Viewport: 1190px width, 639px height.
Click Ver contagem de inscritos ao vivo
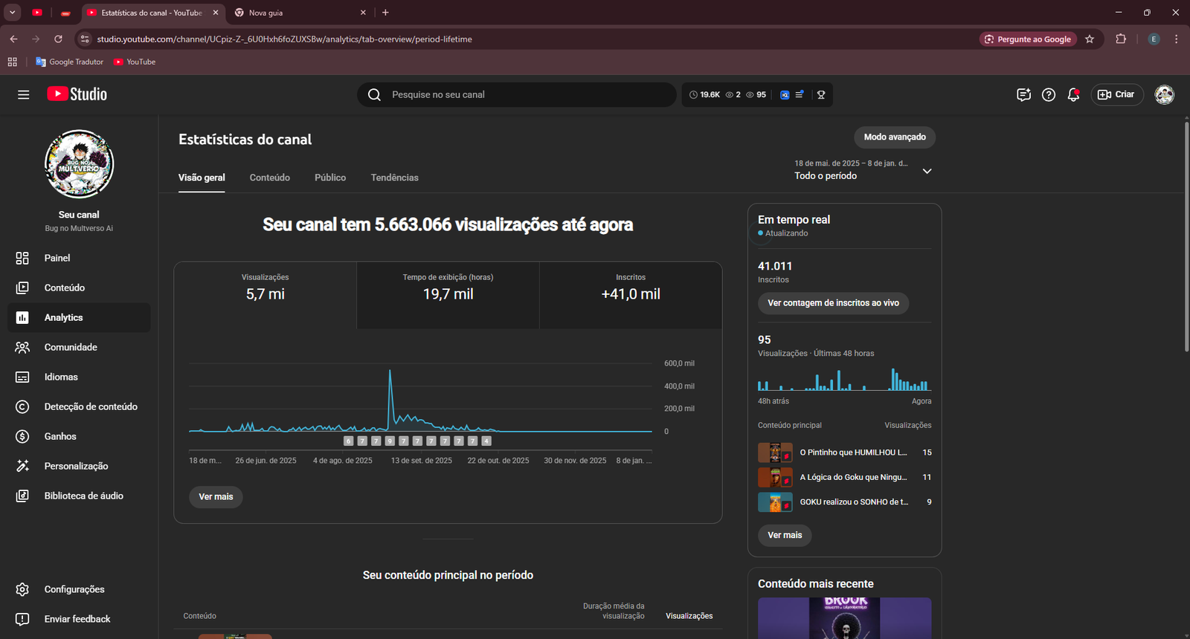[x=833, y=303]
